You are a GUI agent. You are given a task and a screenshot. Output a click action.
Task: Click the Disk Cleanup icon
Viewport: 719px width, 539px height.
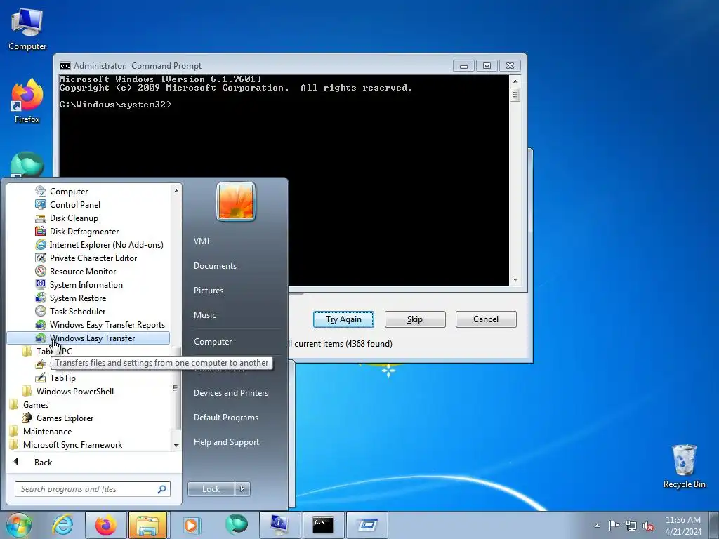pyautogui.click(x=41, y=218)
